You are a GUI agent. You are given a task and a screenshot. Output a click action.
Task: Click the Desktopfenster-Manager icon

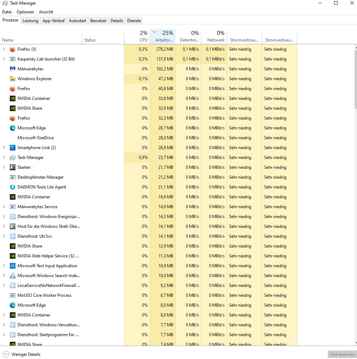[13, 177]
